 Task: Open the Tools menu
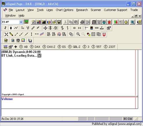40,10
